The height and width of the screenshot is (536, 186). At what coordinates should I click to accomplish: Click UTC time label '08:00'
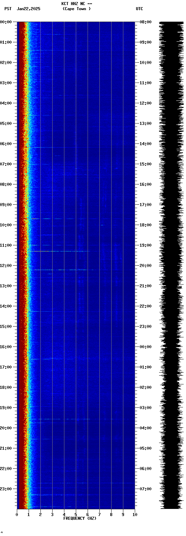(146, 22)
